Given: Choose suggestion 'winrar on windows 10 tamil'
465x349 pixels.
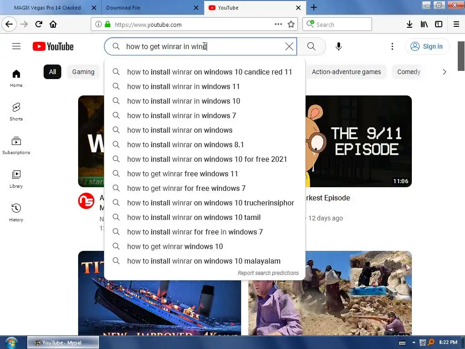Looking at the screenshot, I should tap(205, 217).
